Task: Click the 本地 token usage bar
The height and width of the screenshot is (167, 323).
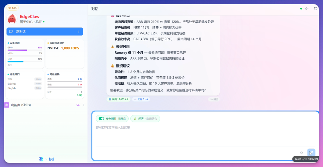Action: [x=65, y=81]
